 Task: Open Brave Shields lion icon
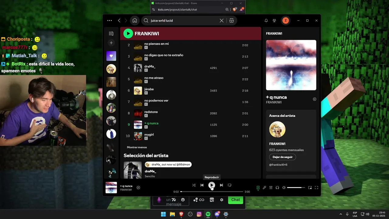pyautogui.click(x=235, y=9)
